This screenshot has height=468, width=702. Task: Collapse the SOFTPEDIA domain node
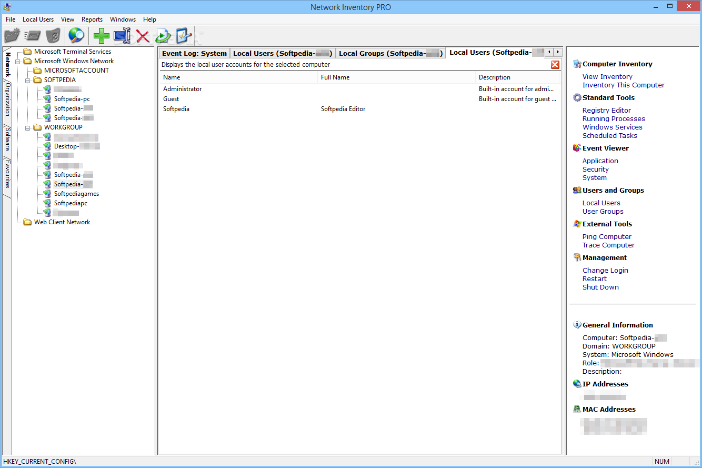tap(27, 80)
